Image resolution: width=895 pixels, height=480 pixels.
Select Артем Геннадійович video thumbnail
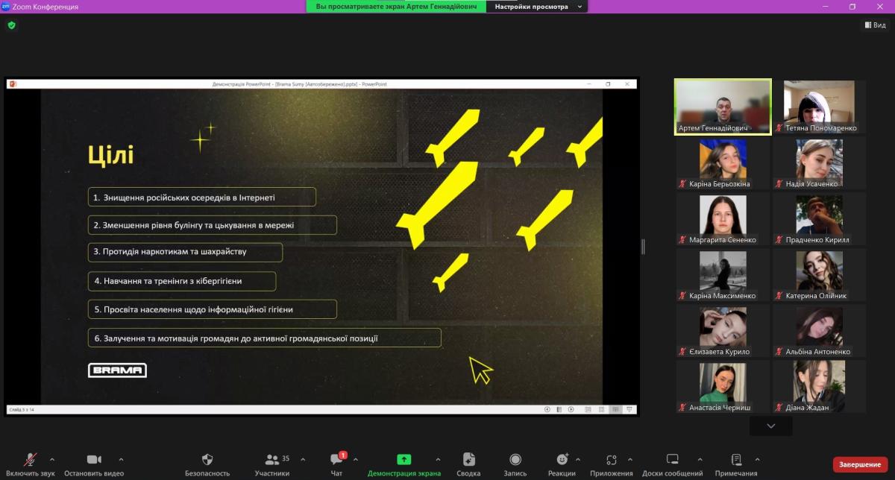(x=723, y=107)
